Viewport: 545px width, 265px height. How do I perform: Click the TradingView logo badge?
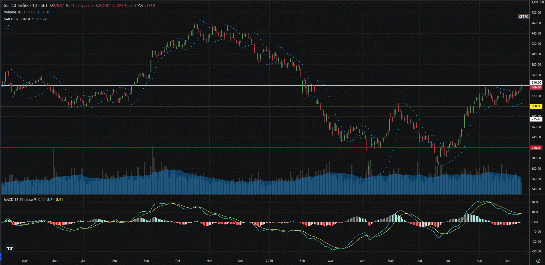click(x=10, y=248)
